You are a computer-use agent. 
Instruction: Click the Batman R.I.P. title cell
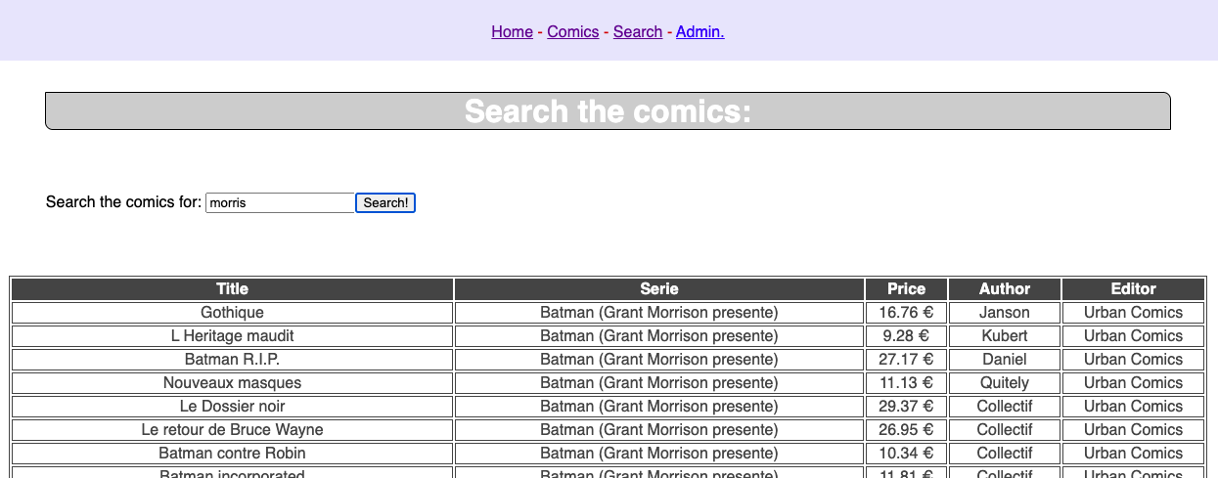tap(232, 359)
